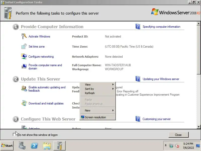Open the Configure networking link
201x151 pixels.
[x=41, y=57]
